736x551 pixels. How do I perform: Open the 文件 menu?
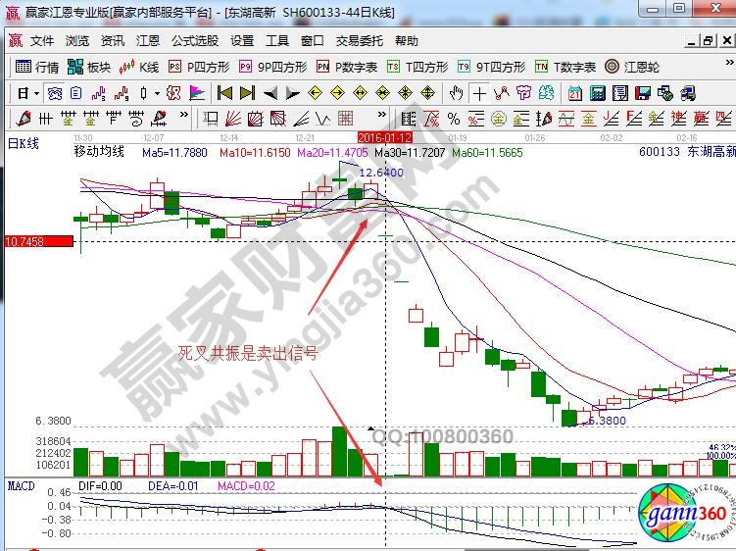[x=42, y=41]
